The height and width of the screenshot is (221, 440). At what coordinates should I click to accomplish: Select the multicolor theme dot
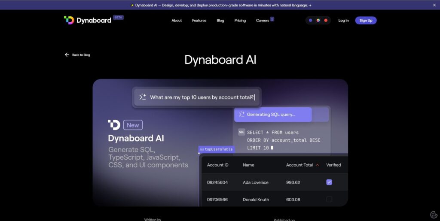[318, 21]
